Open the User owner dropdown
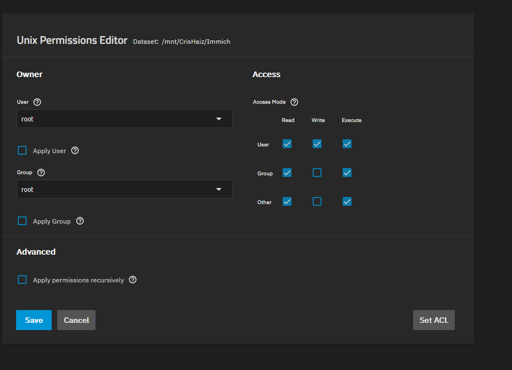512x370 pixels. click(124, 119)
